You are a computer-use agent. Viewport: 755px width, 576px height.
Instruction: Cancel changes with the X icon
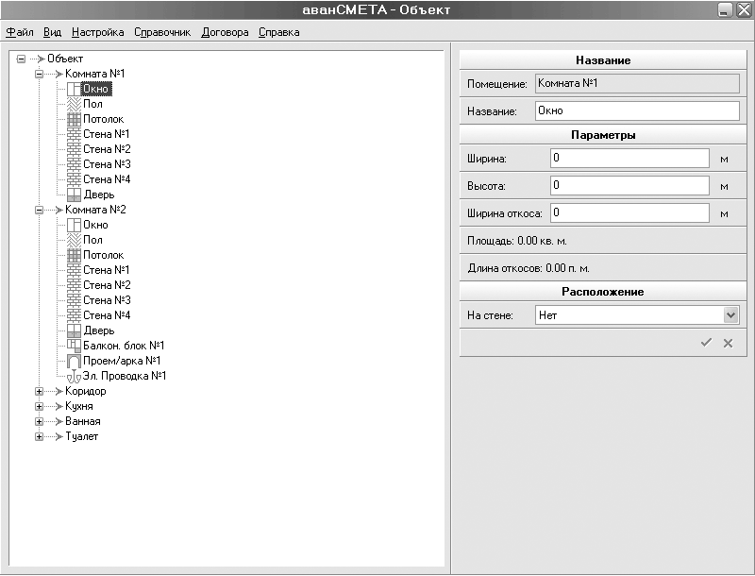728,343
